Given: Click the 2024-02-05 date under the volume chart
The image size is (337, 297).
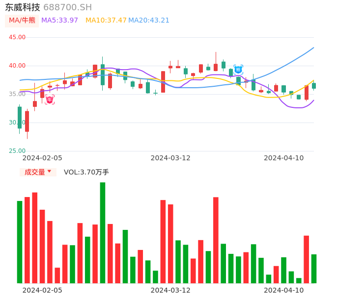Looking at the screenshot, I should click(42, 291).
